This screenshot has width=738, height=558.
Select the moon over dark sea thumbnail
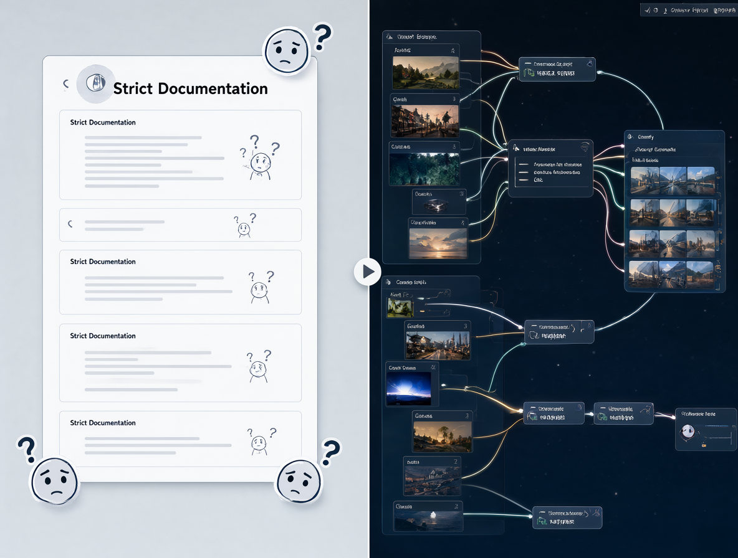pyautogui.click(x=428, y=521)
